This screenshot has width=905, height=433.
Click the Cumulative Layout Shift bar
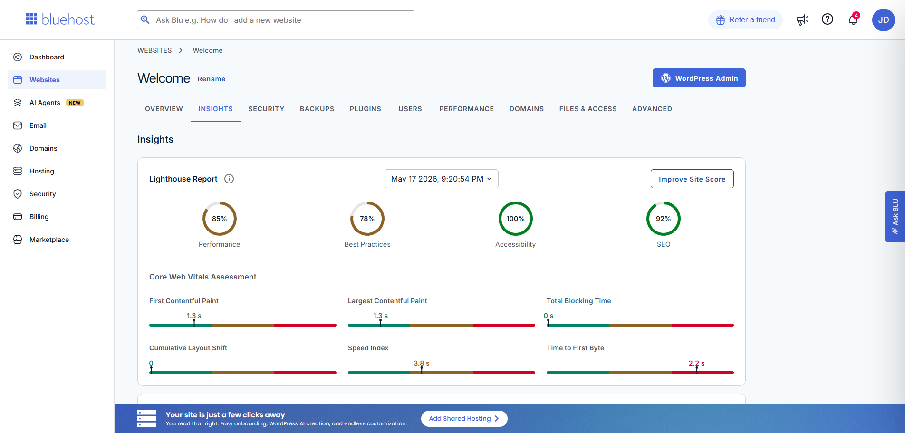pyautogui.click(x=243, y=373)
